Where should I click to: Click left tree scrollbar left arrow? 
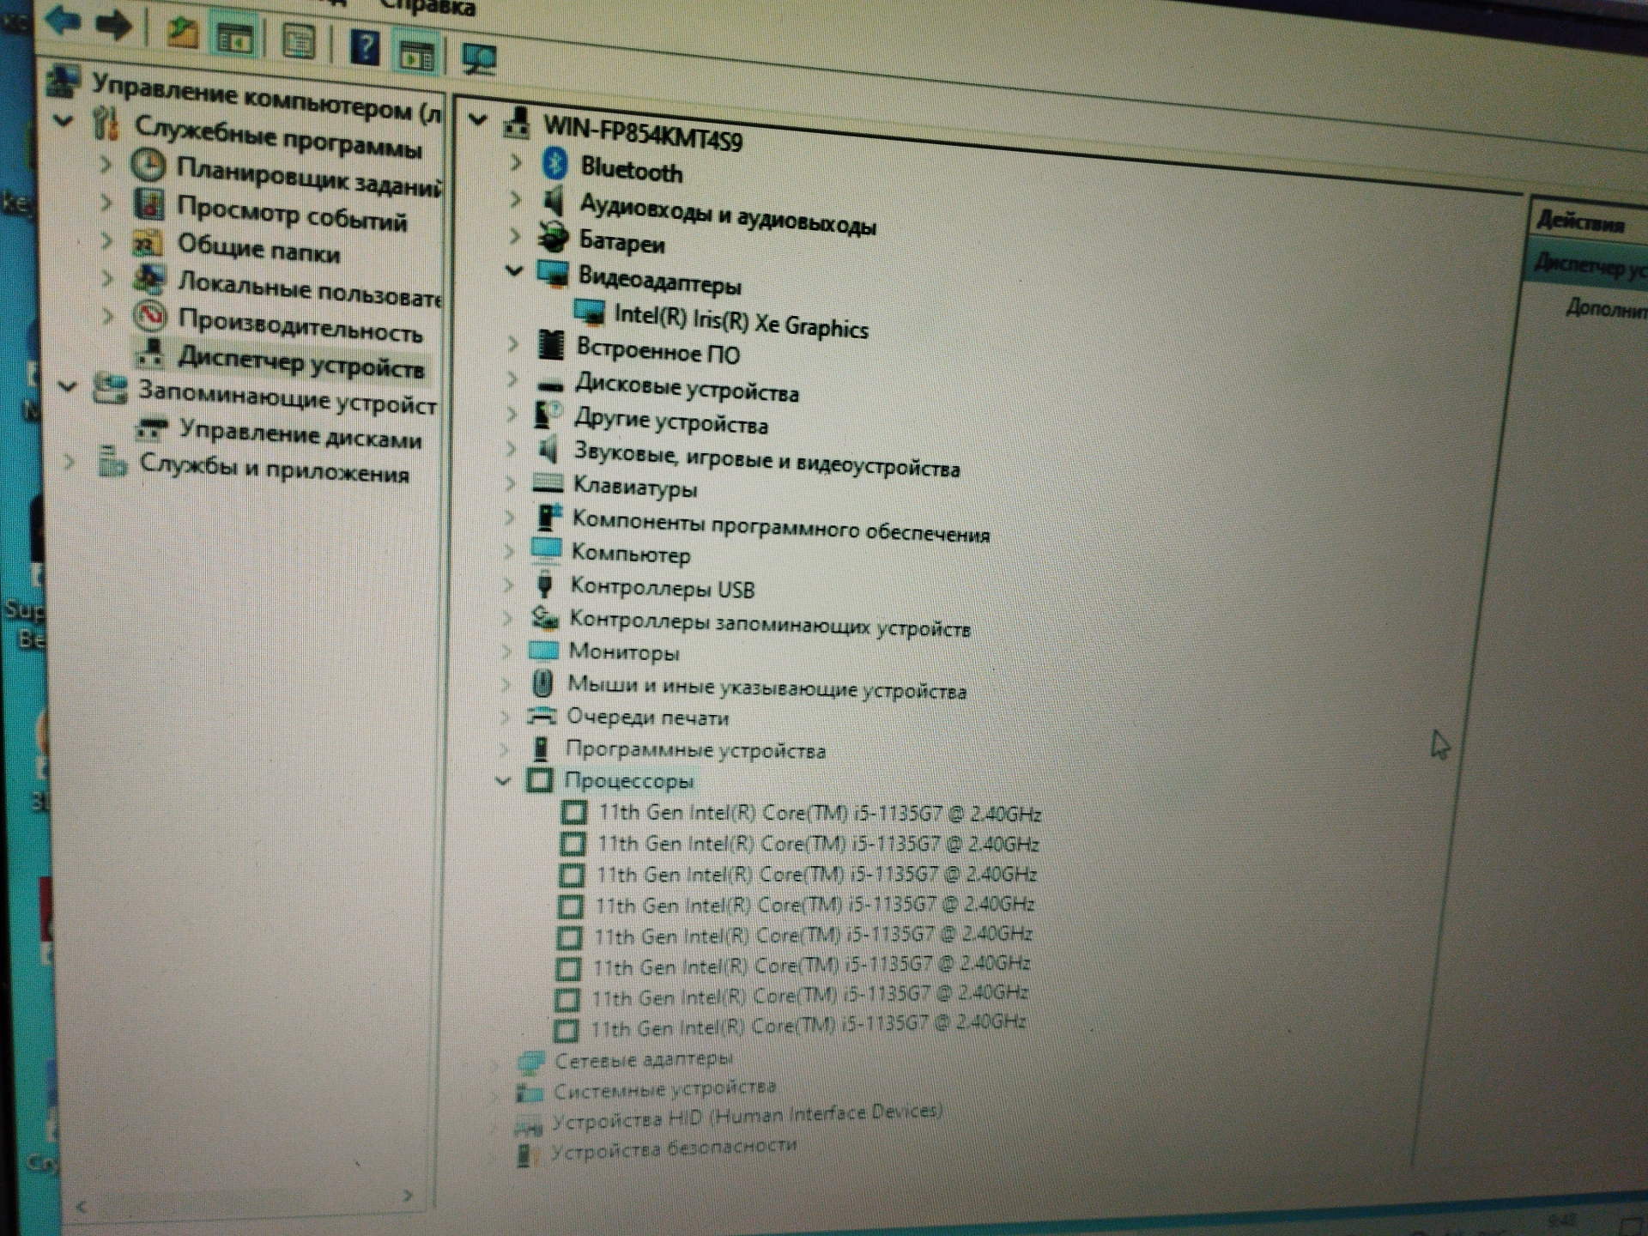[82, 1206]
